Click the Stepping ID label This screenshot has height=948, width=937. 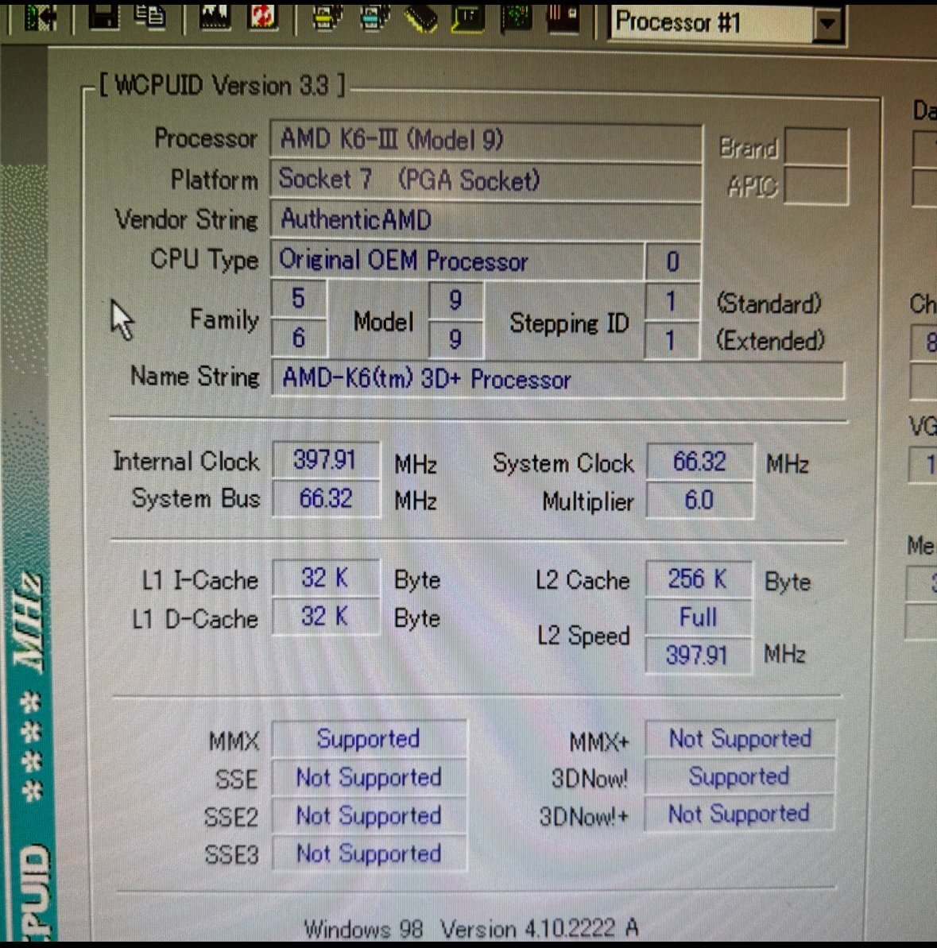(570, 323)
